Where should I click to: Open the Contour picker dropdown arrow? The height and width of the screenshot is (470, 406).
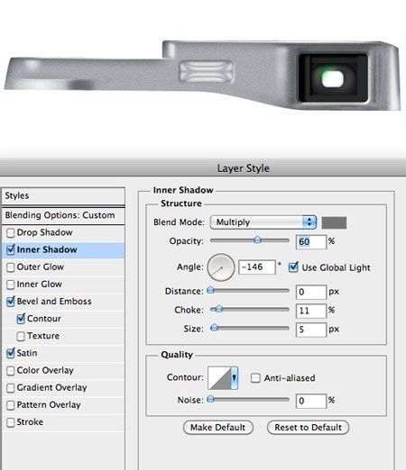click(x=235, y=378)
